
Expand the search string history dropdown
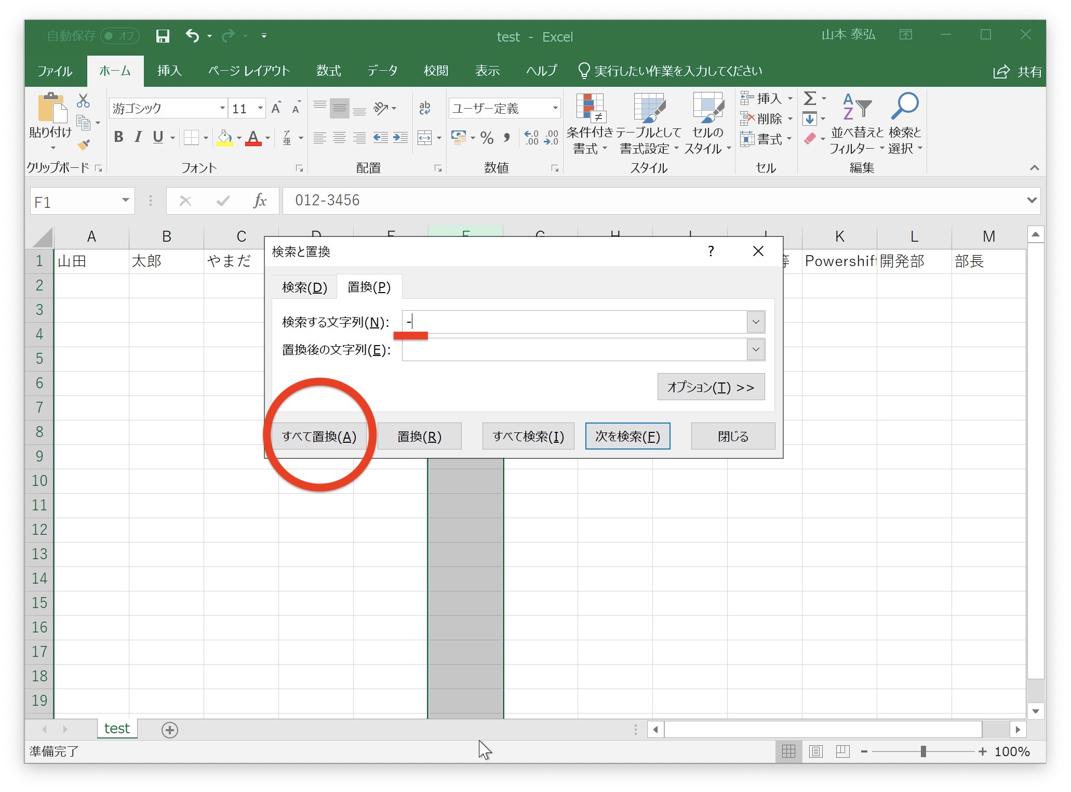click(756, 322)
